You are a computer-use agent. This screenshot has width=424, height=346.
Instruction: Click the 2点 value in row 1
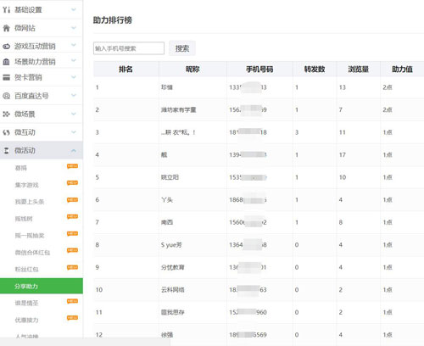tap(388, 87)
